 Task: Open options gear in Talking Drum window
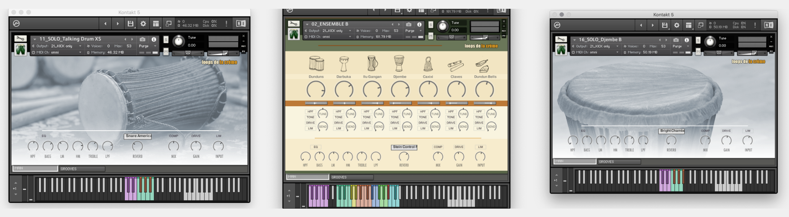(143, 24)
